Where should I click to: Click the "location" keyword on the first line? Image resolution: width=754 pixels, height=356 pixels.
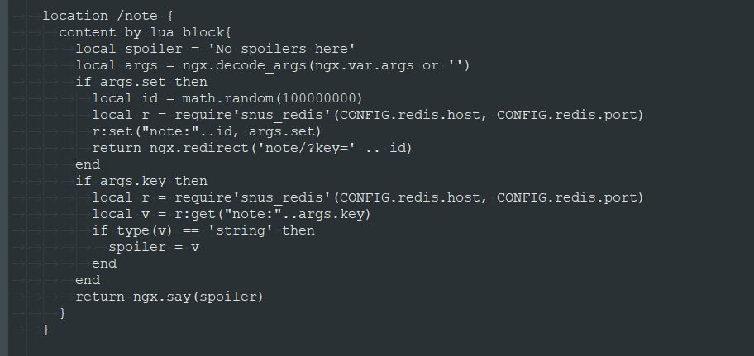tap(74, 16)
